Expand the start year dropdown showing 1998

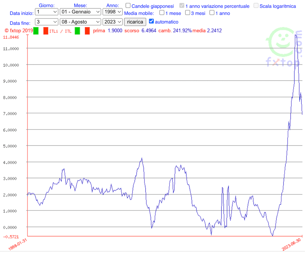tap(112, 12)
